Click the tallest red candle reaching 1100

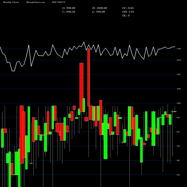tap(89, 77)
